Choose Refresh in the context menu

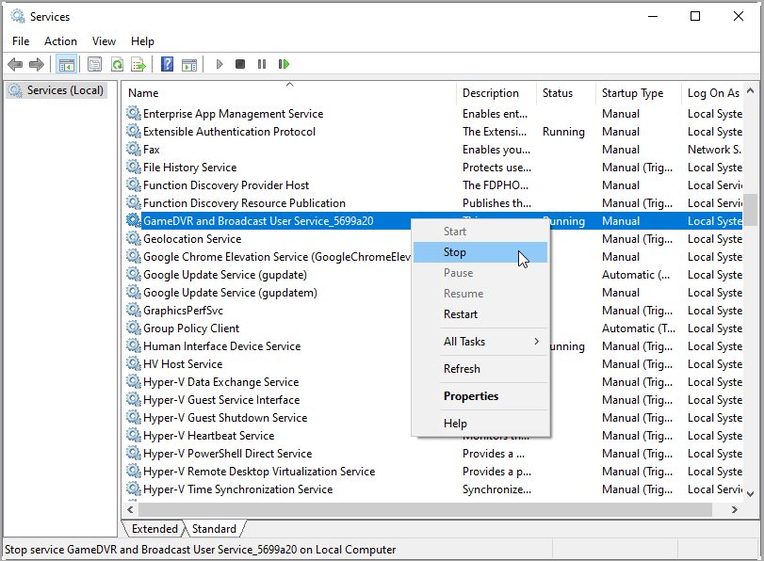tap(480, 369)
